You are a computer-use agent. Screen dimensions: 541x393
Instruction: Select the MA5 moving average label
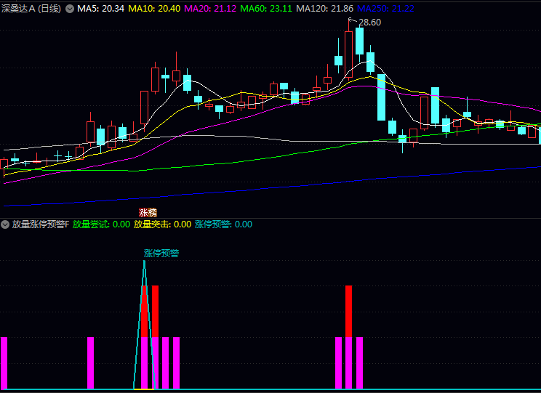pos(97,9)
